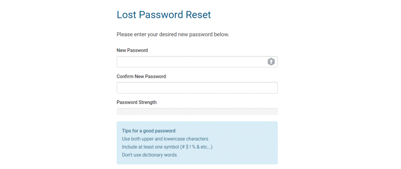This screenshot has height=169, width=401.
Task: Click the word 'Lost' in the heading
Action: click(x=126, y=15)
